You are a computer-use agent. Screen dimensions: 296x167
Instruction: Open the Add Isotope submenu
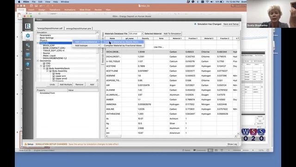pos(86,45)
